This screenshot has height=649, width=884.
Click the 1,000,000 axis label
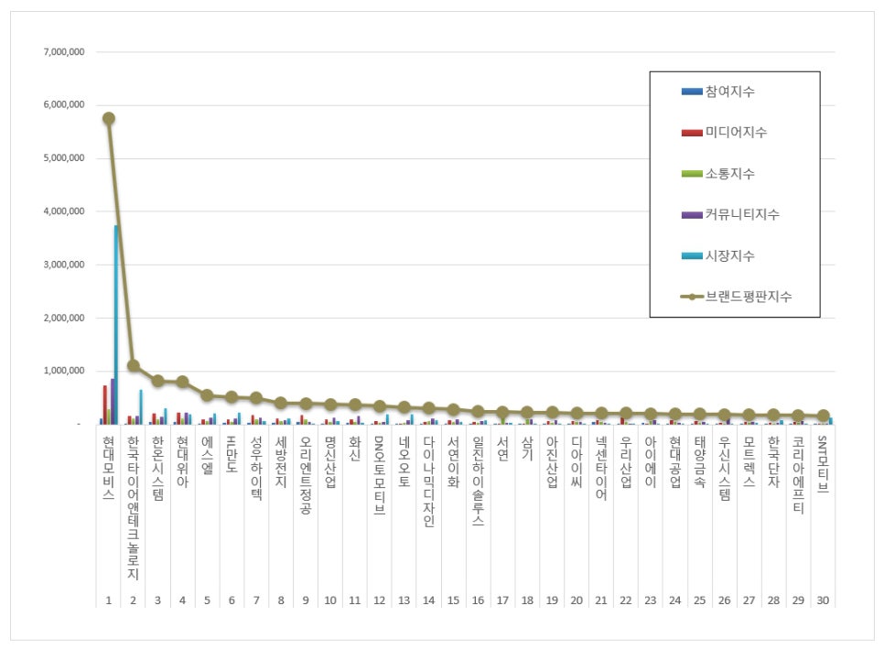coord(64,371)
